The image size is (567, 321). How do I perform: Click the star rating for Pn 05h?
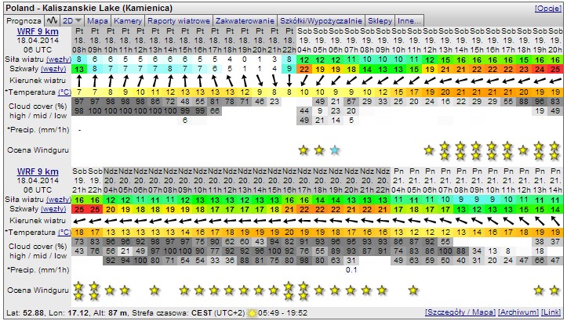tap(413, 290)
